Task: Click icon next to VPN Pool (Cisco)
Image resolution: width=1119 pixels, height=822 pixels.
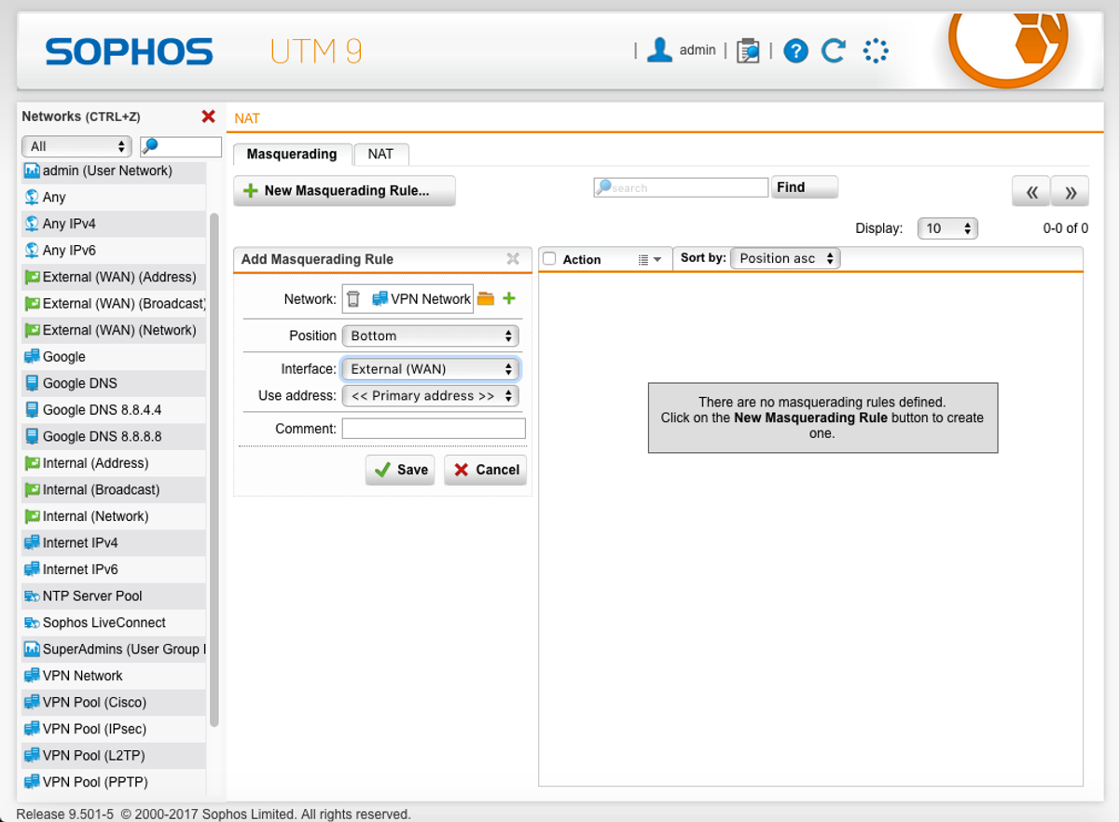Action: click(x=32, y=702)
